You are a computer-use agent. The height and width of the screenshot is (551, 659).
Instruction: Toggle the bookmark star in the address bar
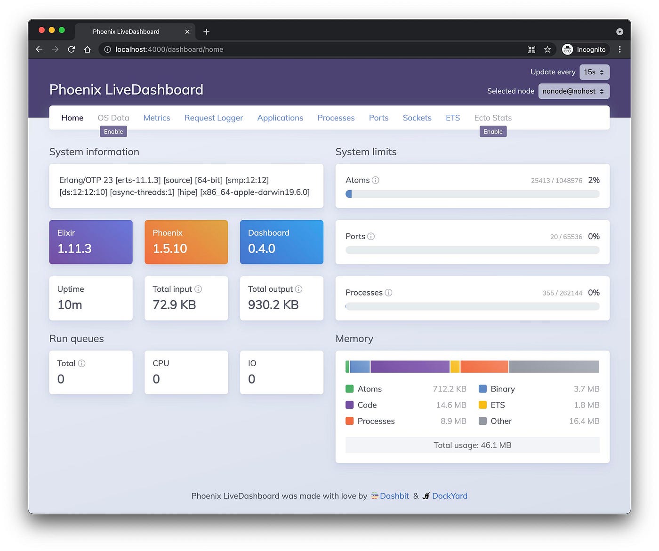(547, 49)
